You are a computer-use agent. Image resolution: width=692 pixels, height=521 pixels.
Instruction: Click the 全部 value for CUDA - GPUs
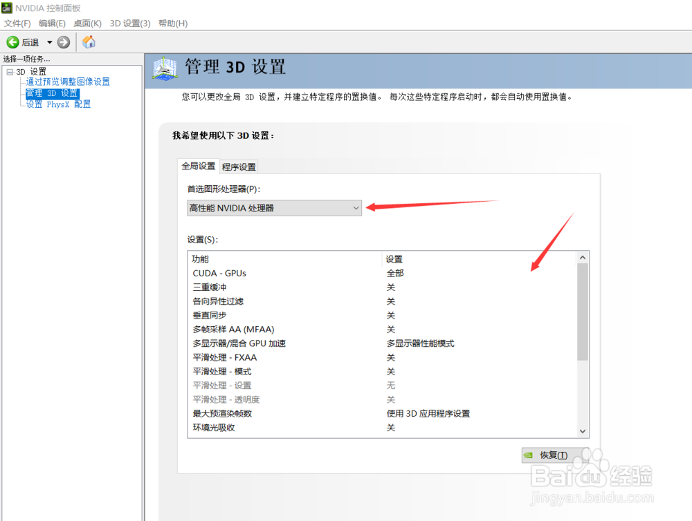click(395, 273)
